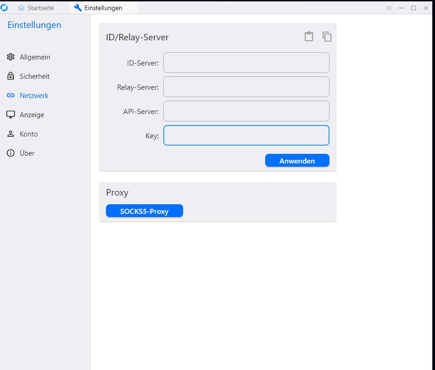Click the RustDesk logo icon
The height and width of the screenshot is (370, 435).
click(5, 8)
